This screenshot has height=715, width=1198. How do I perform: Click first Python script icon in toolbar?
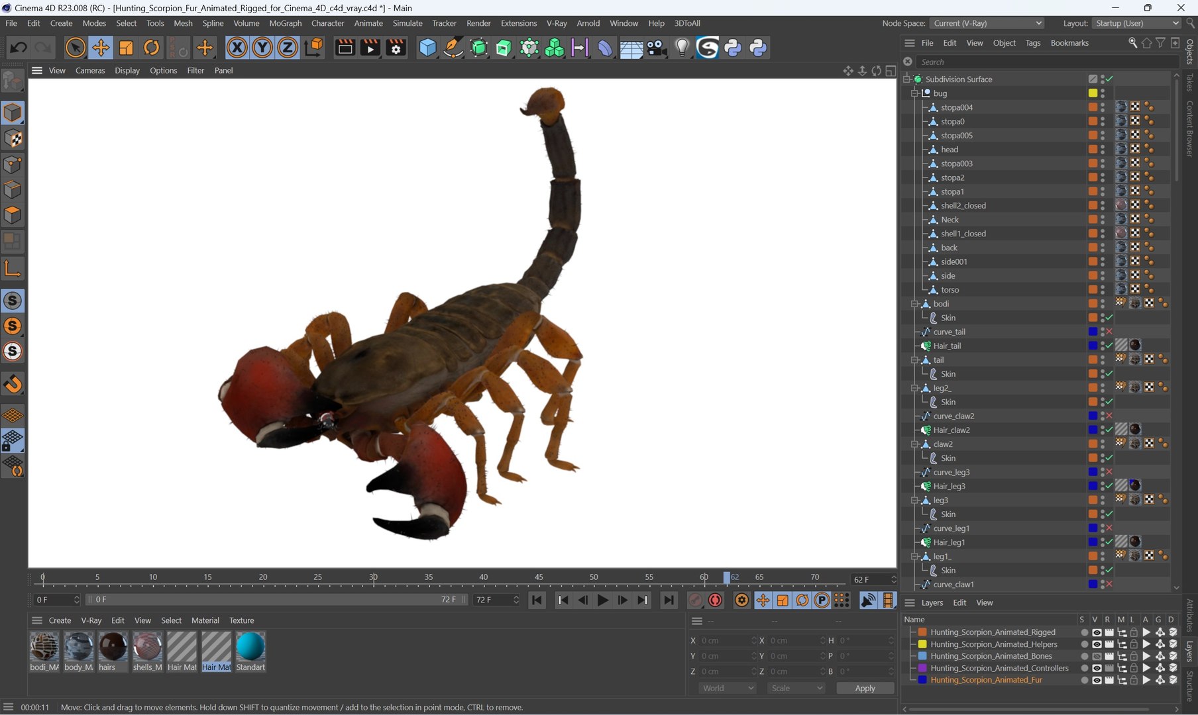click(733, 48)
